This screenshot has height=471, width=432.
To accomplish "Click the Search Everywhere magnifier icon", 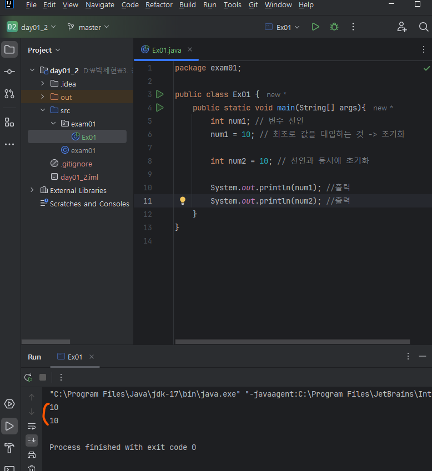I will 424,27.
